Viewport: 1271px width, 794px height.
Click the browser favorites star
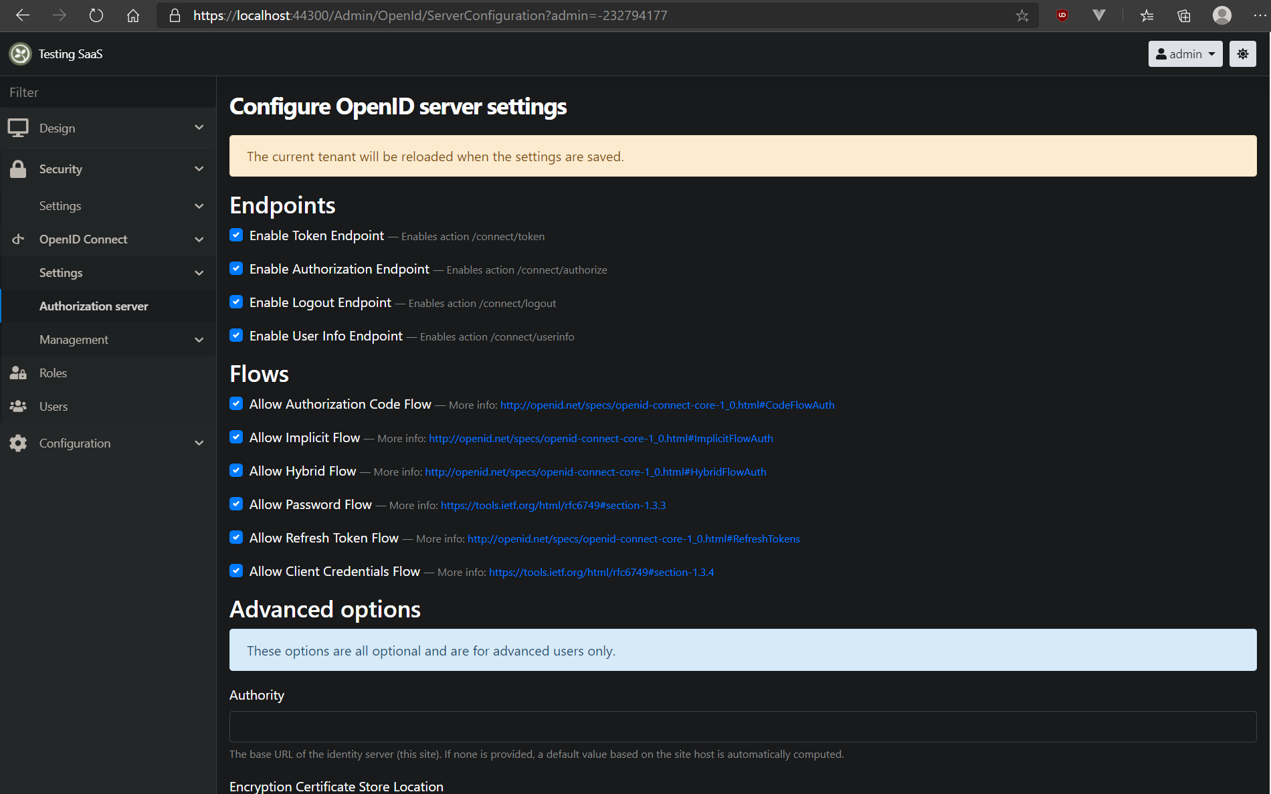point(1021,15)
